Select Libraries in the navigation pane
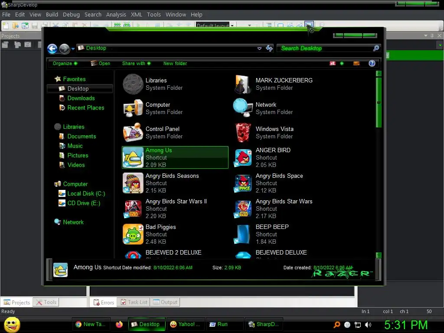The height and width of the screenshot is (333, 444). [x=74, y=127]
